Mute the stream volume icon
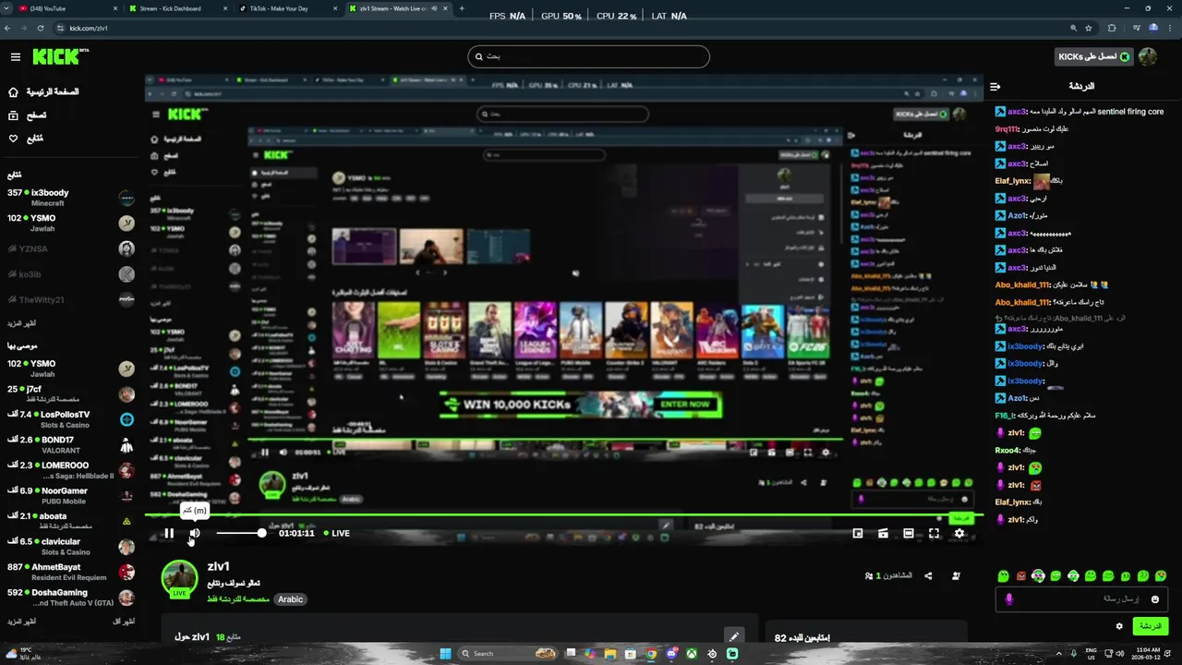1182x665 pixels. (194, 533)
